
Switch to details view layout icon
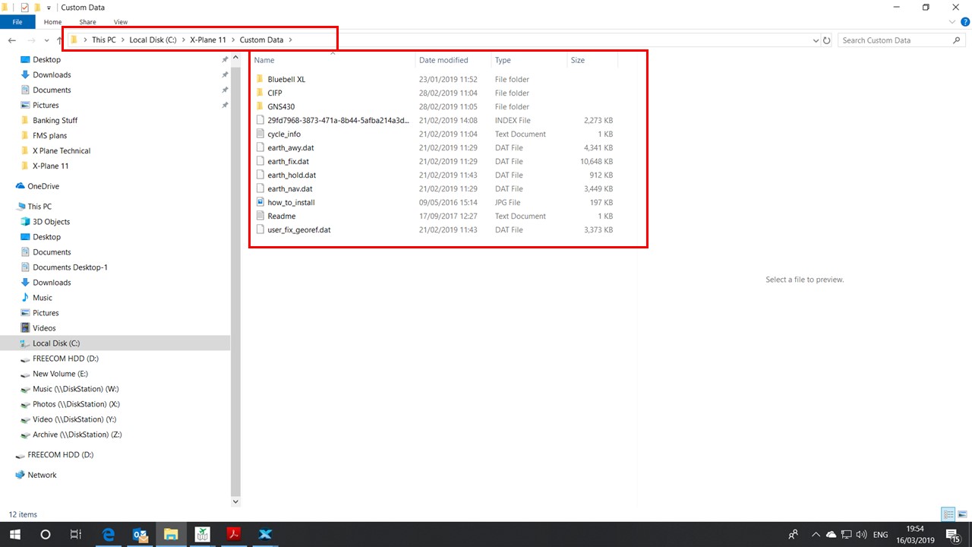948,514
